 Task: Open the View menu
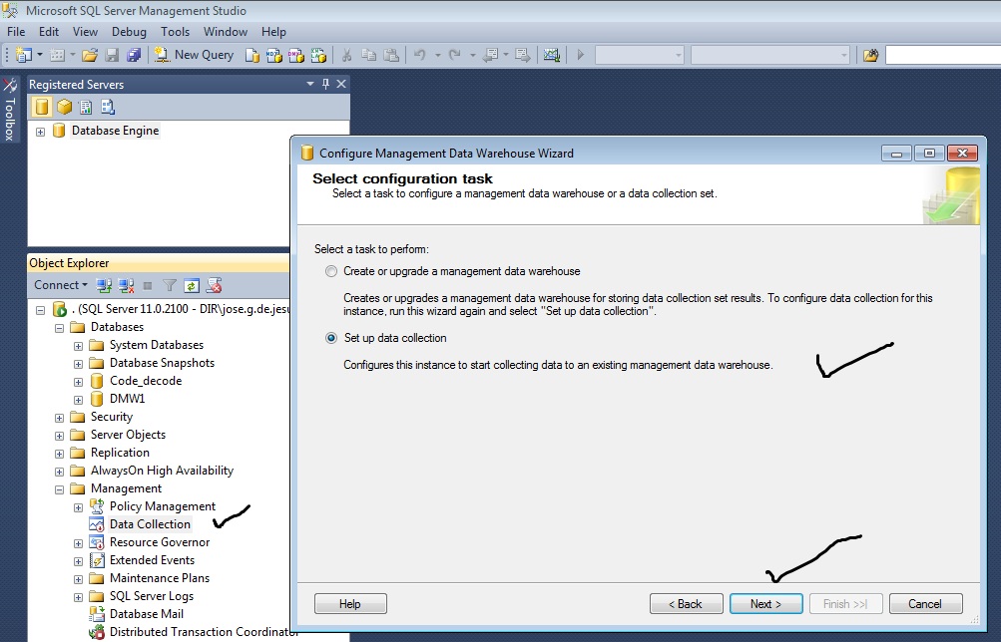(x=85, y=31)
